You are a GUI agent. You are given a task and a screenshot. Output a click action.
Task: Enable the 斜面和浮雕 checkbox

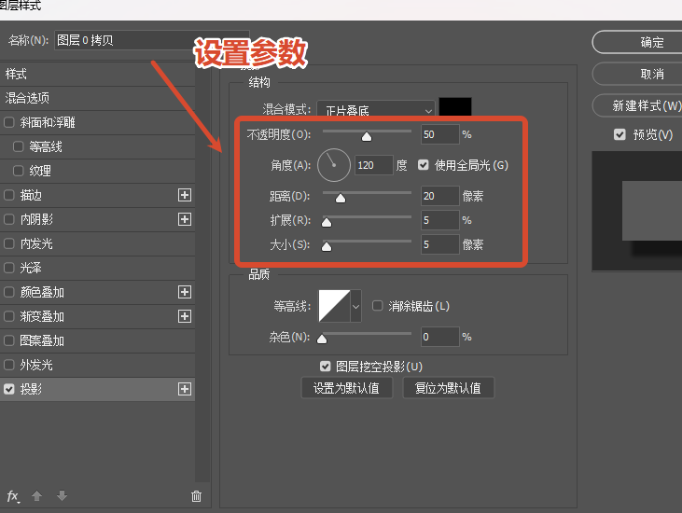coord(8,122)
